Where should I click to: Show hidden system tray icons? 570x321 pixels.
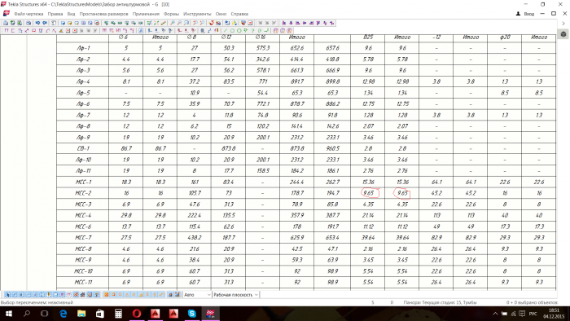pyautogui.click(x=495, y=314)
